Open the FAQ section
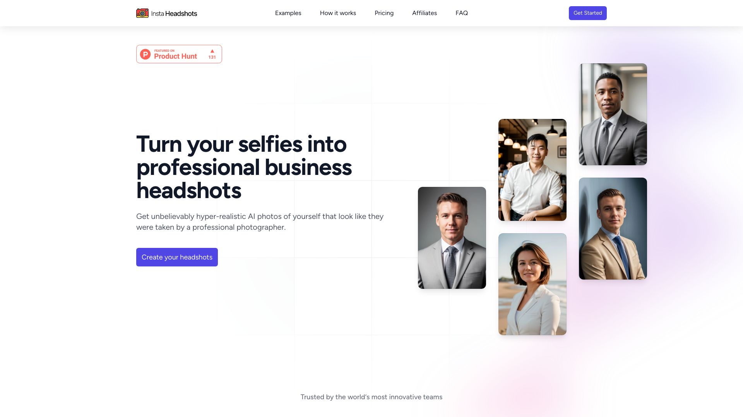The image size is (743, 417). tap(461, 13)
